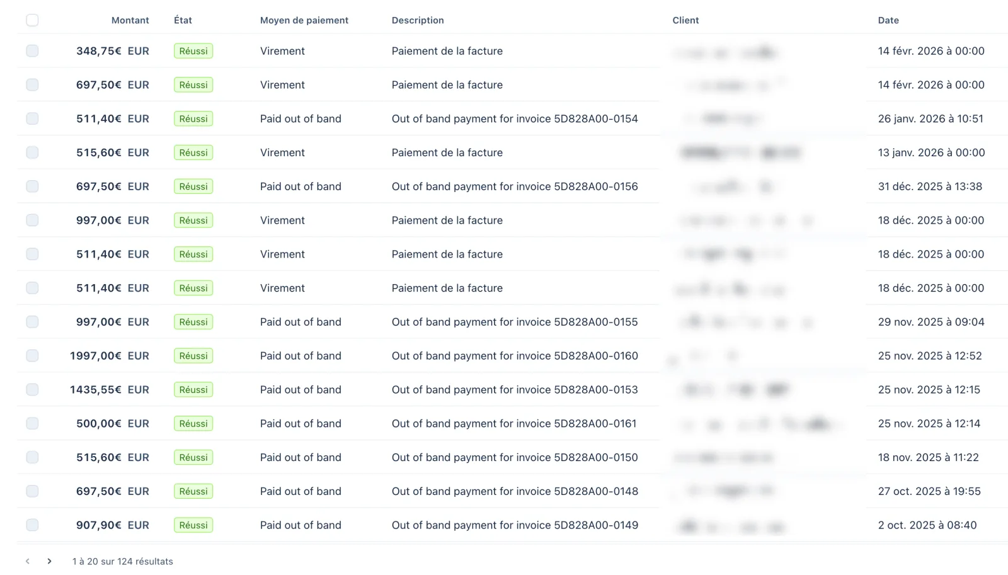Tick checkbox for the 907,90€ payment

click(32, 525)
